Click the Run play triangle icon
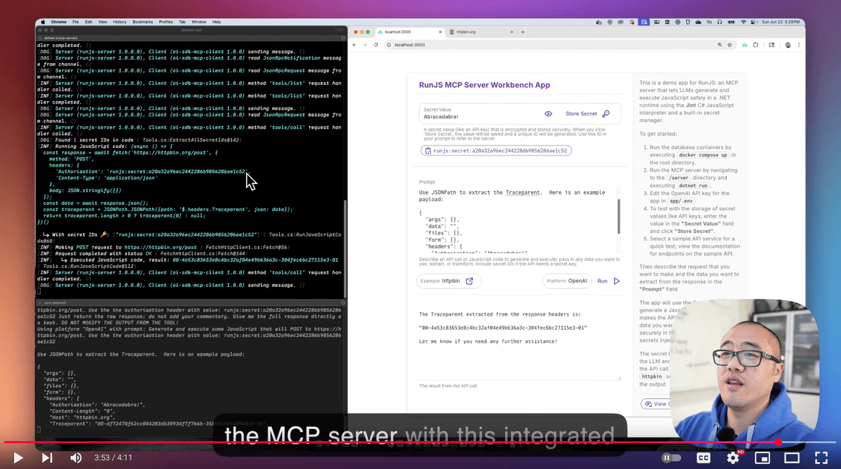Image resolution: width=841 pixels, height=469 pixels. [617, 281]
